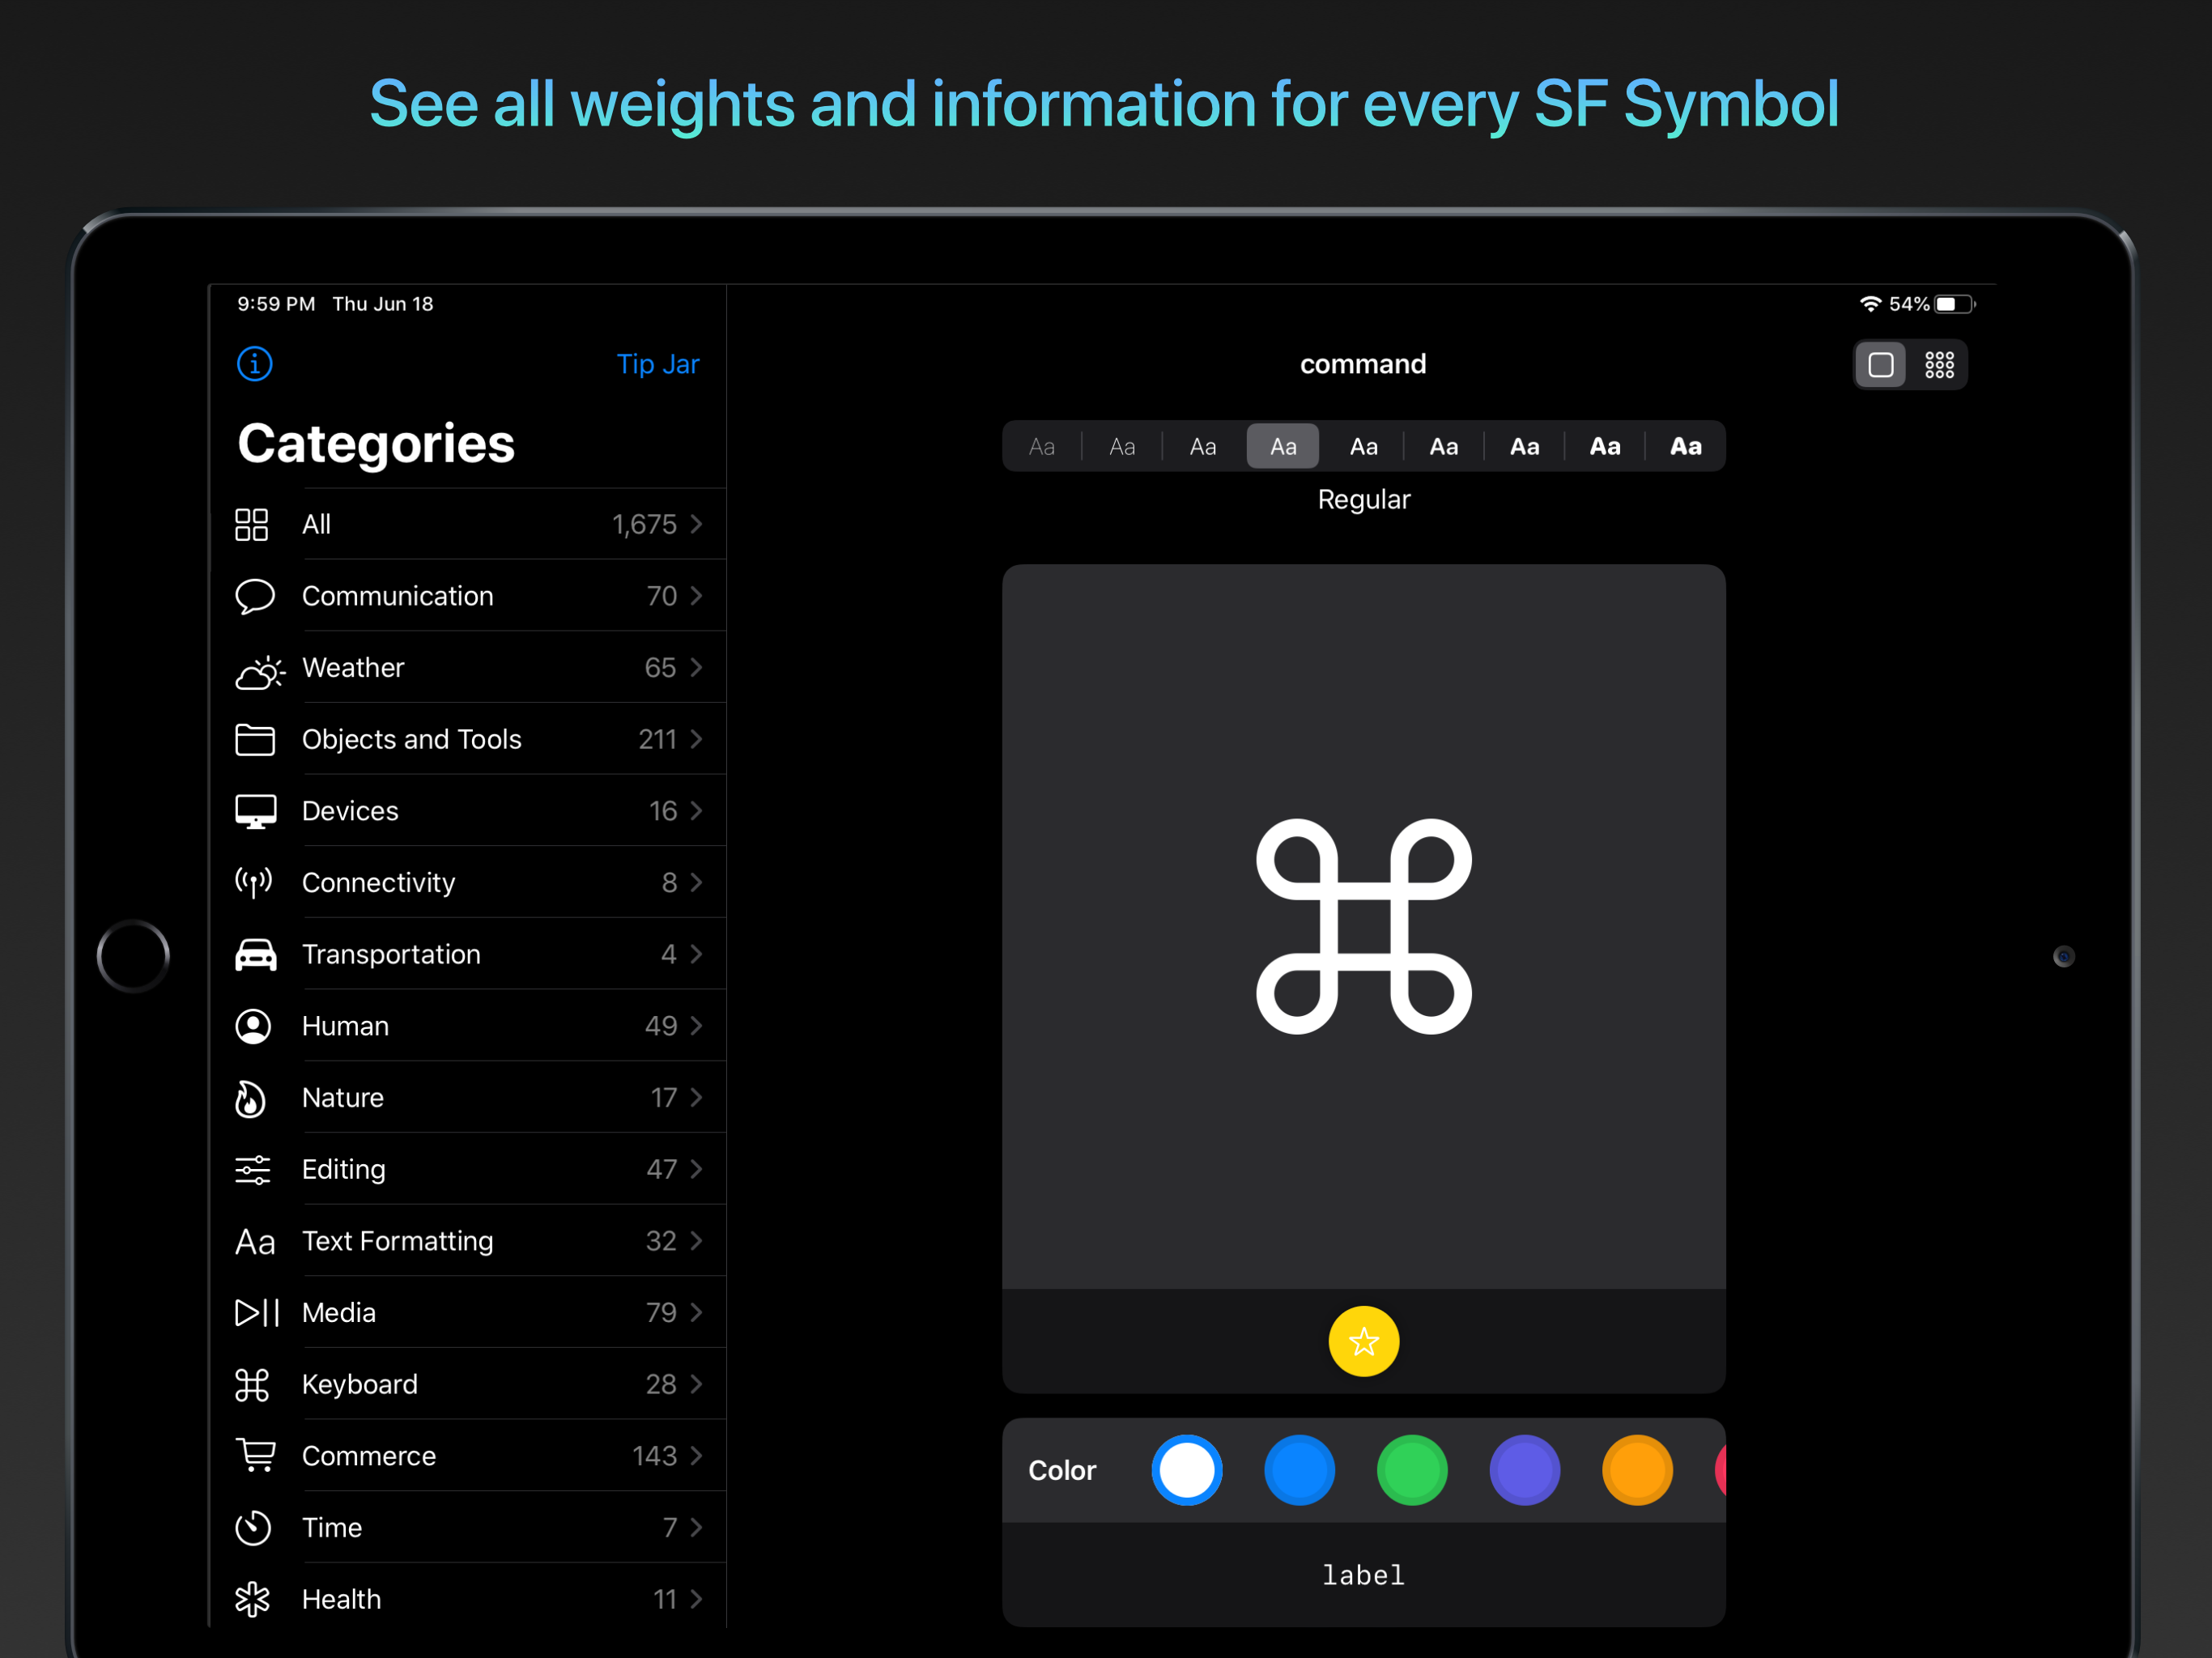Click the info circle icon
This screenshot has width=2212, height=1658.
tap(254, 364)
